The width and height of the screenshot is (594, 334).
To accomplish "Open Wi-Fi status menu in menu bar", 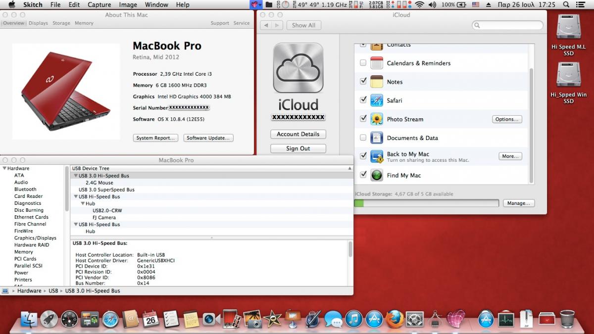I will [420, 4].
